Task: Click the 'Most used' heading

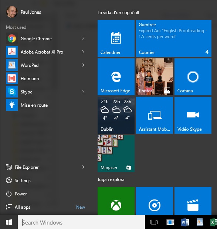Action: coord(16,27)
